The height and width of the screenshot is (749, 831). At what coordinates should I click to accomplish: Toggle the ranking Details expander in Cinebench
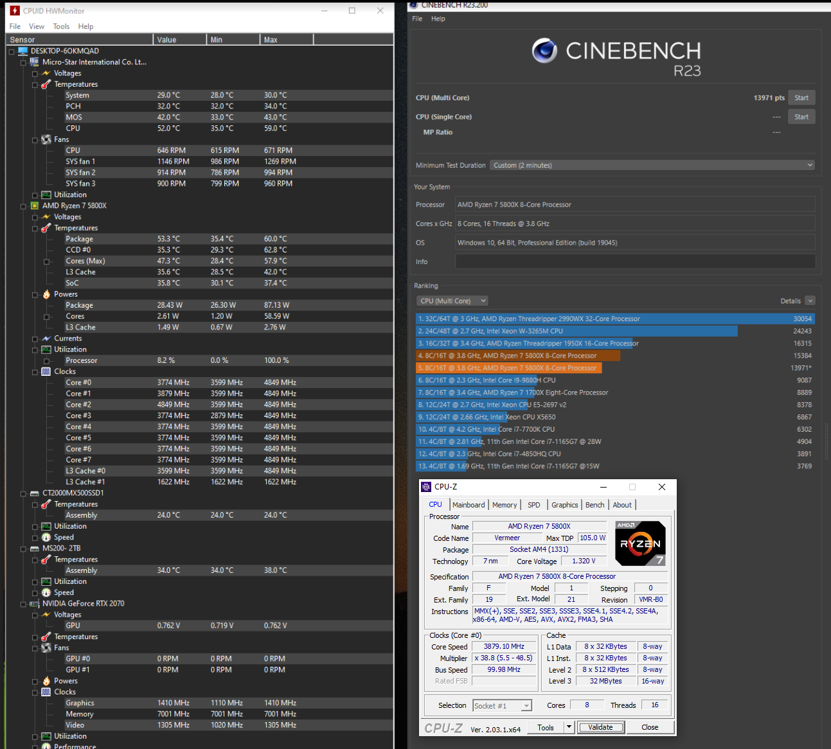tap(810, 301)
